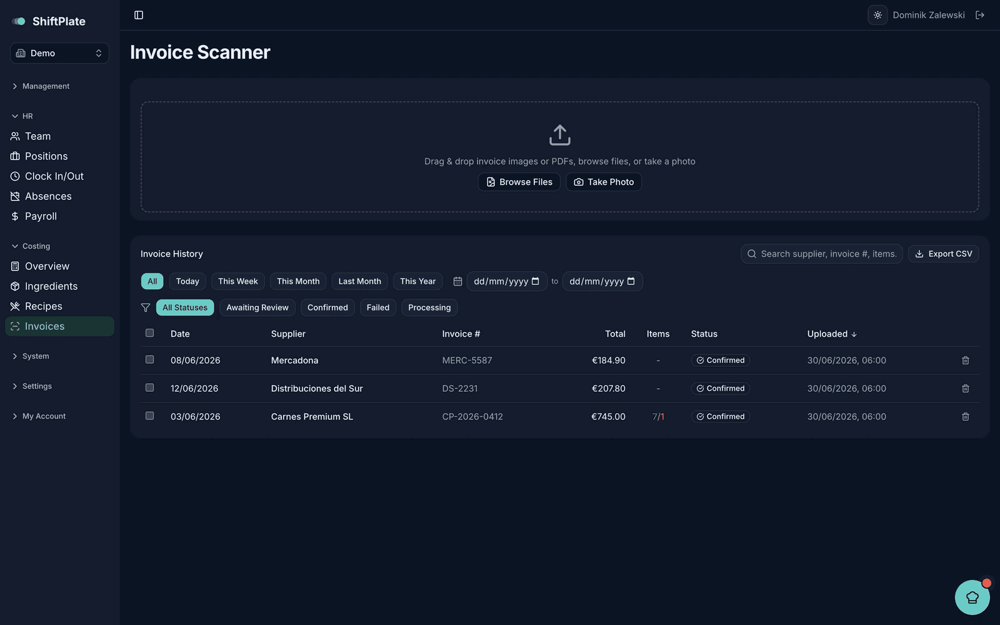Open Recipes in the sidebar

(59, 306)
